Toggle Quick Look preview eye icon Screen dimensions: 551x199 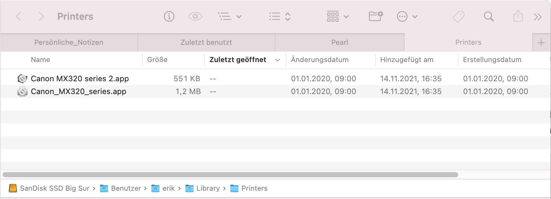195,16
